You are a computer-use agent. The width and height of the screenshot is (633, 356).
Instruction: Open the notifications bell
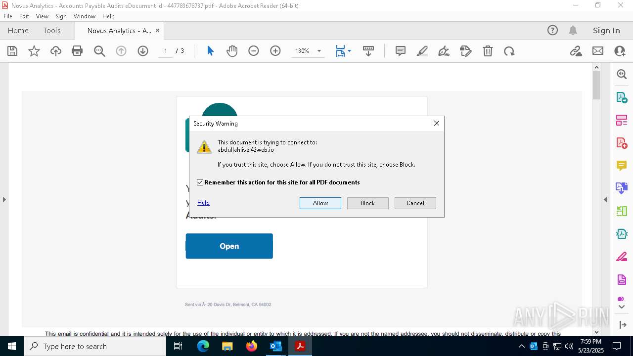pos(573,30)
